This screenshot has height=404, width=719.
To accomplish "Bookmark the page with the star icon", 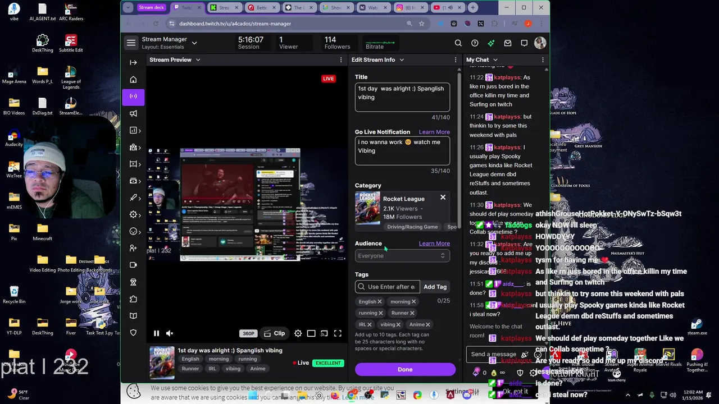I will point(421,24).
